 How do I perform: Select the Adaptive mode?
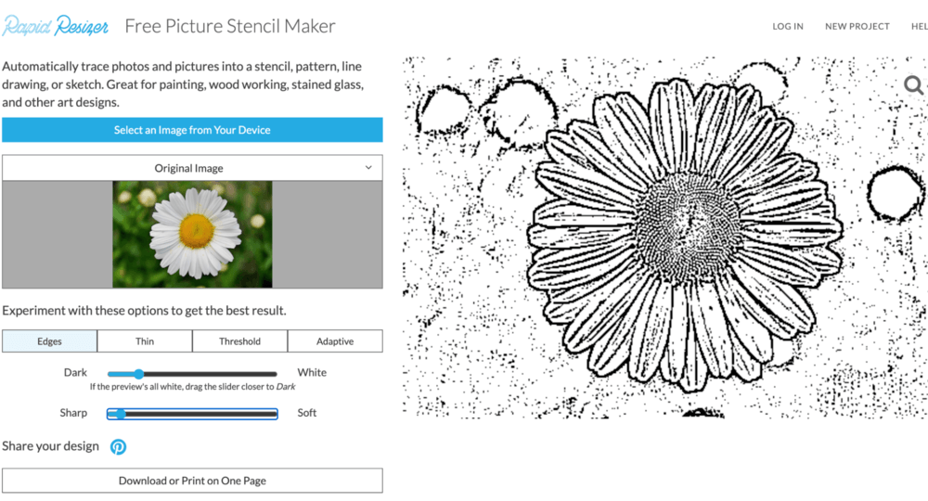[335, 341]
